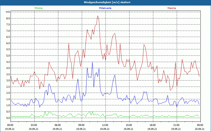Click the '5,5' y-axis value
211x132 pixels.
click(8, 49)
